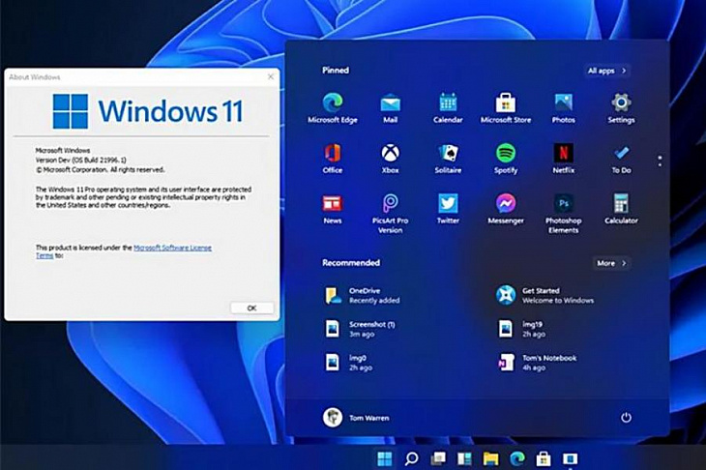Open recommended file img0
Viewport: 706px width, 470px height.
point(348,363)
